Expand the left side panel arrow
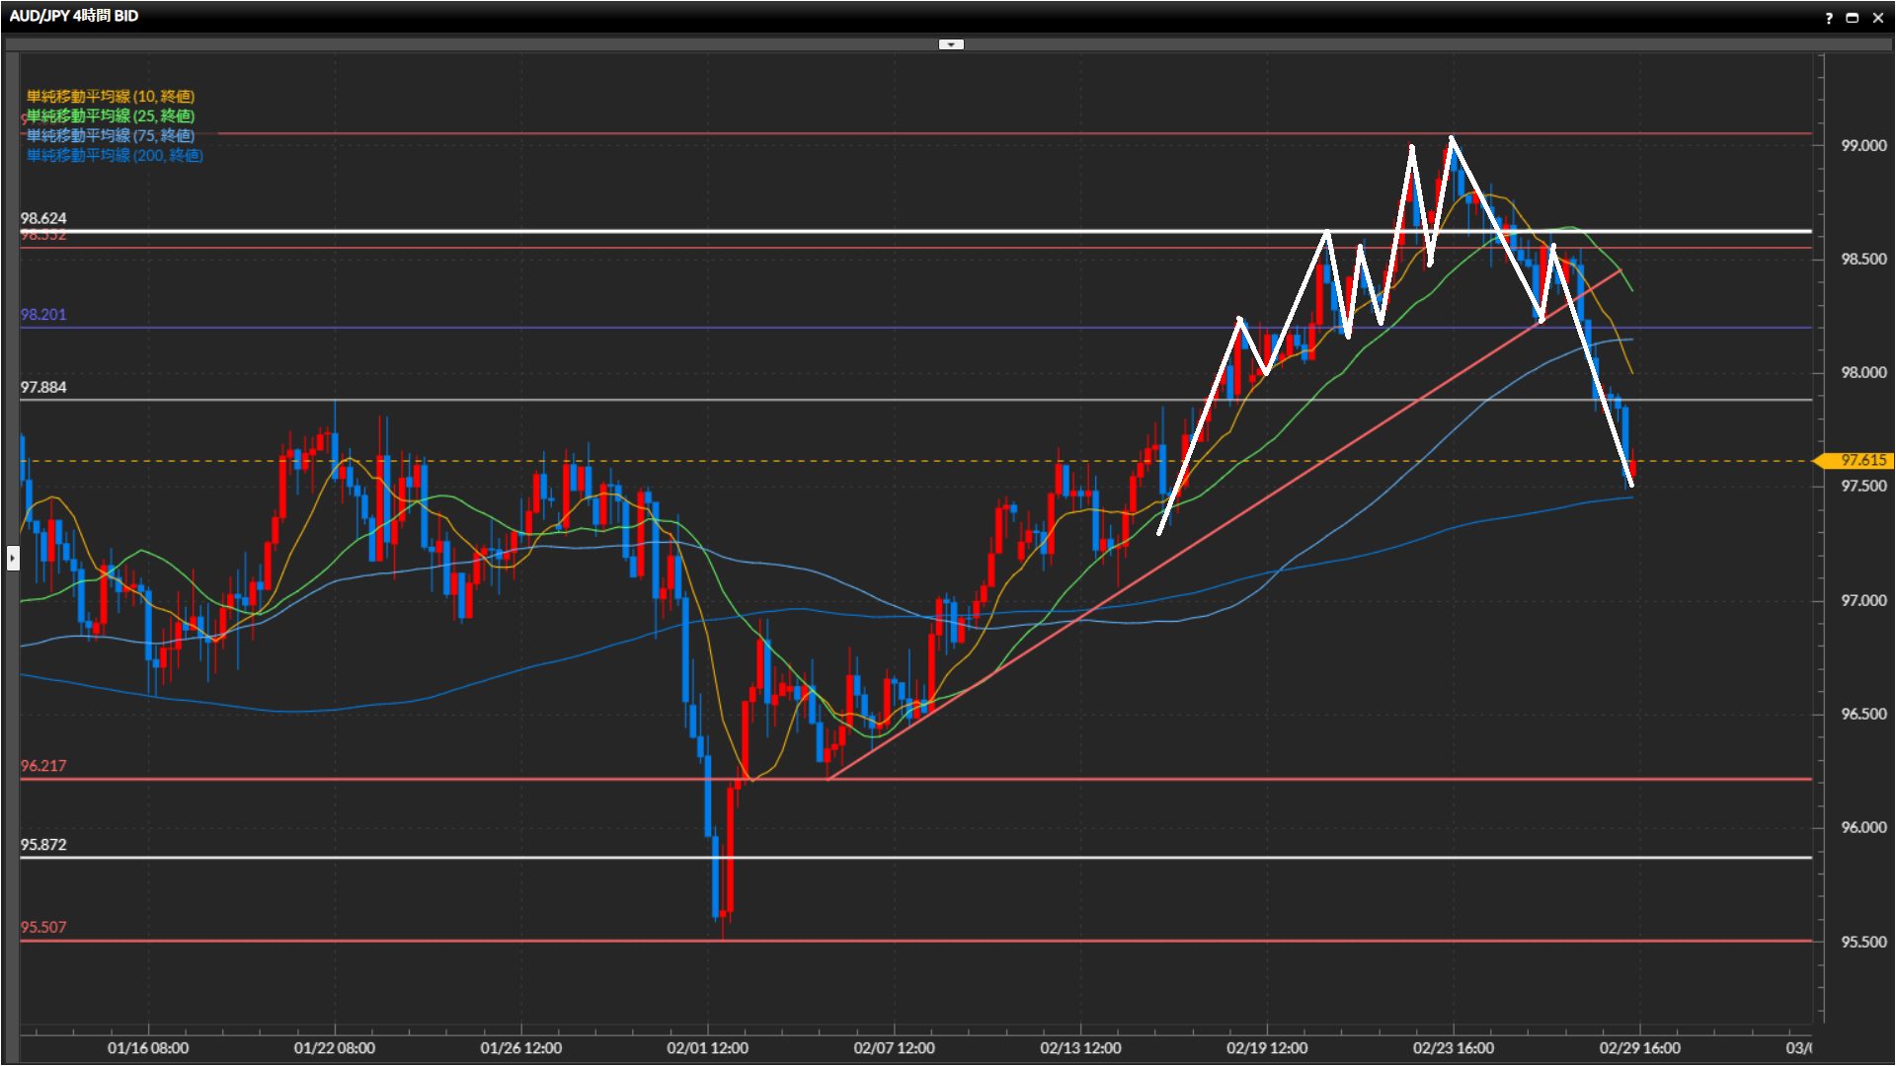 pos(12,559)
